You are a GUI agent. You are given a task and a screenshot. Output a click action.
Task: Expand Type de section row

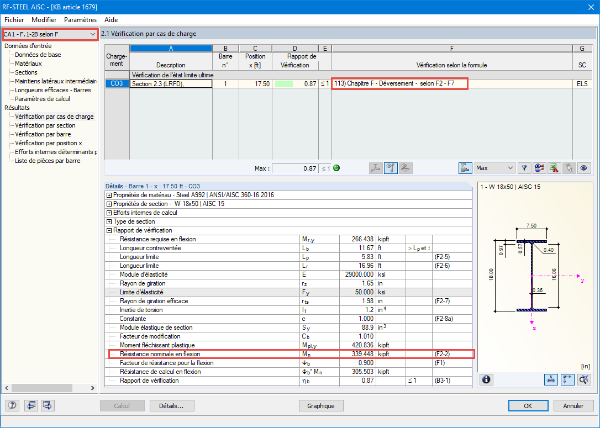tap(109, 221)
